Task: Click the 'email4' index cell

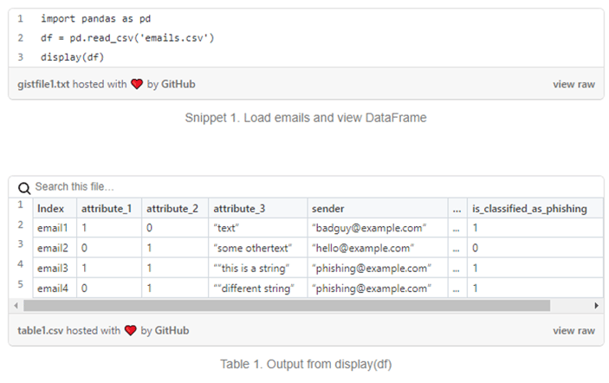Action: [53, 289]
